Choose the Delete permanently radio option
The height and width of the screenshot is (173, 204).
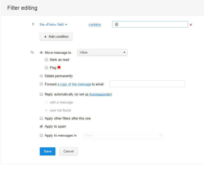(x=41, y=76)
